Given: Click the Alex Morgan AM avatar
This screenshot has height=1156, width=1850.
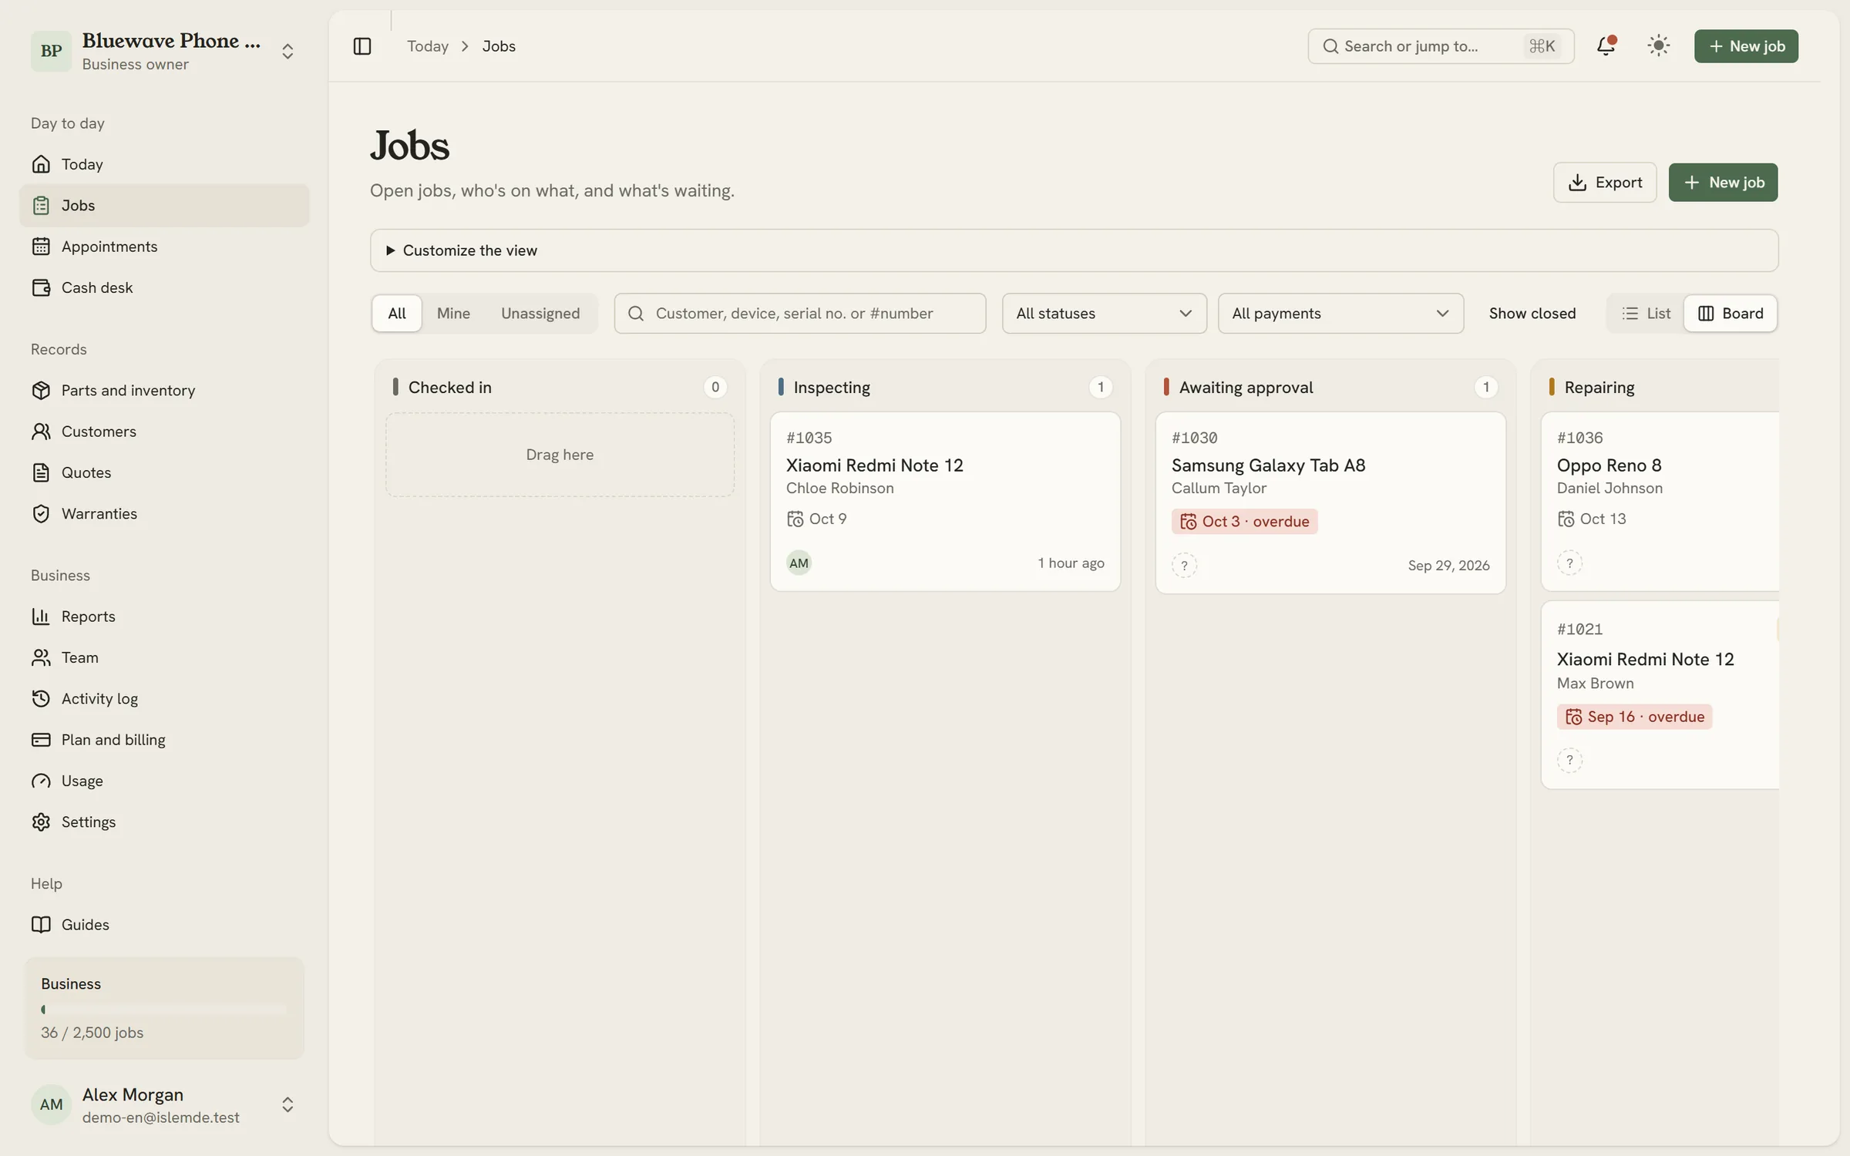Looking at the screenshot, I should [51, 1104].
